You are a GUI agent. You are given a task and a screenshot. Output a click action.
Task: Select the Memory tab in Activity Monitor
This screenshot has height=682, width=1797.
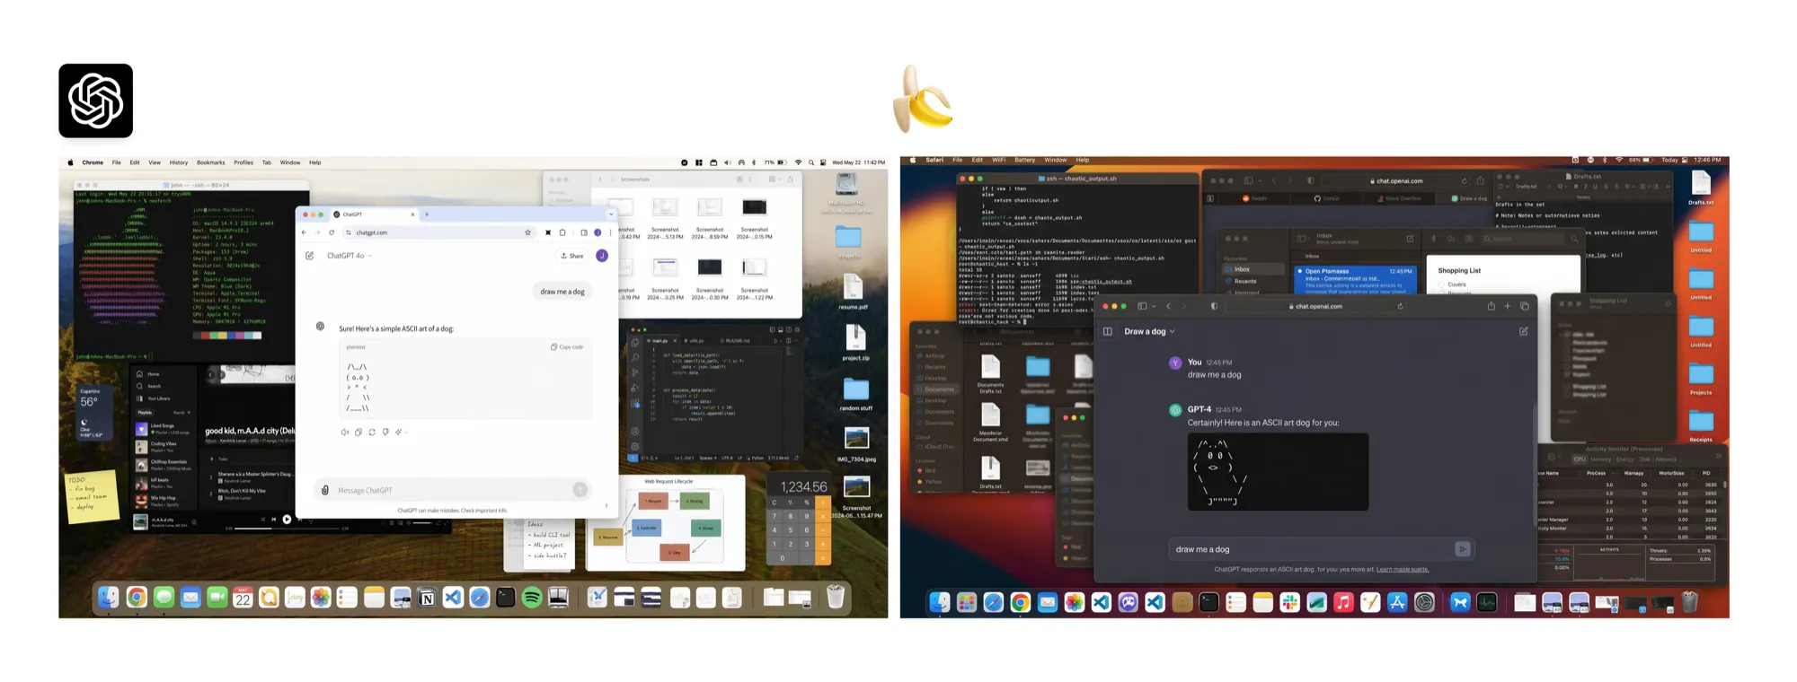coord(1600,459)
